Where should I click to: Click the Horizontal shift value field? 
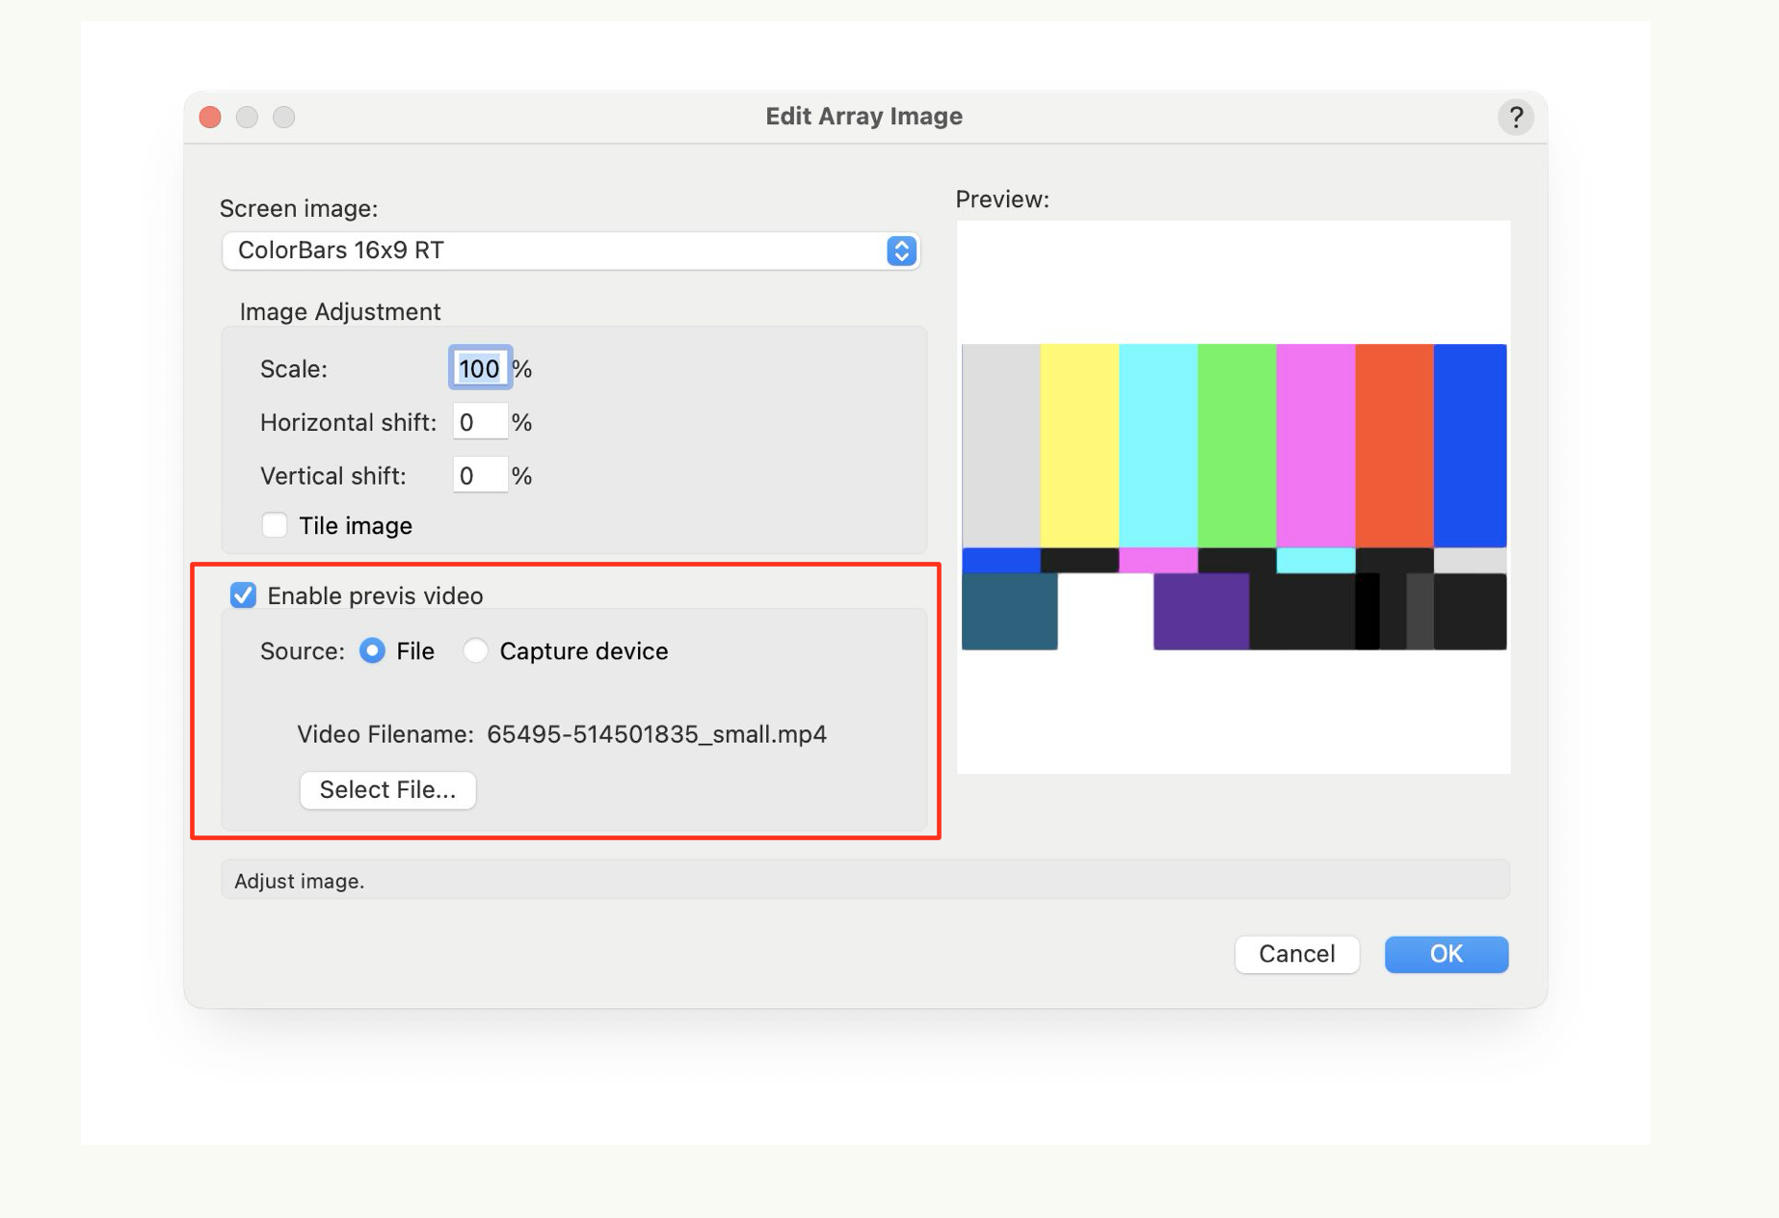coord(479,421)
